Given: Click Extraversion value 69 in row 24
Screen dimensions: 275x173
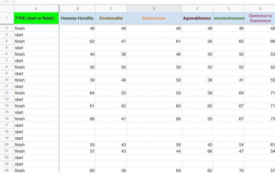Looking at the screenshot, I should tap(154, 170).
